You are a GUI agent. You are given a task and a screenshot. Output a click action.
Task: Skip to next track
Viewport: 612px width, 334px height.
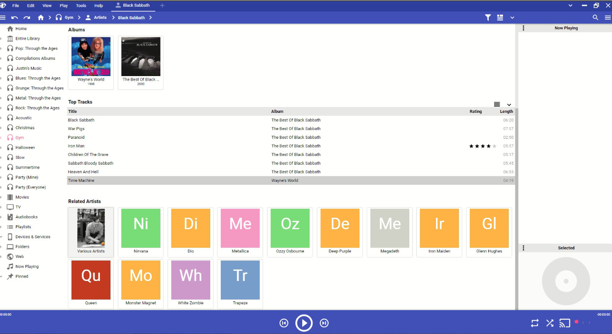click(324, 323)
